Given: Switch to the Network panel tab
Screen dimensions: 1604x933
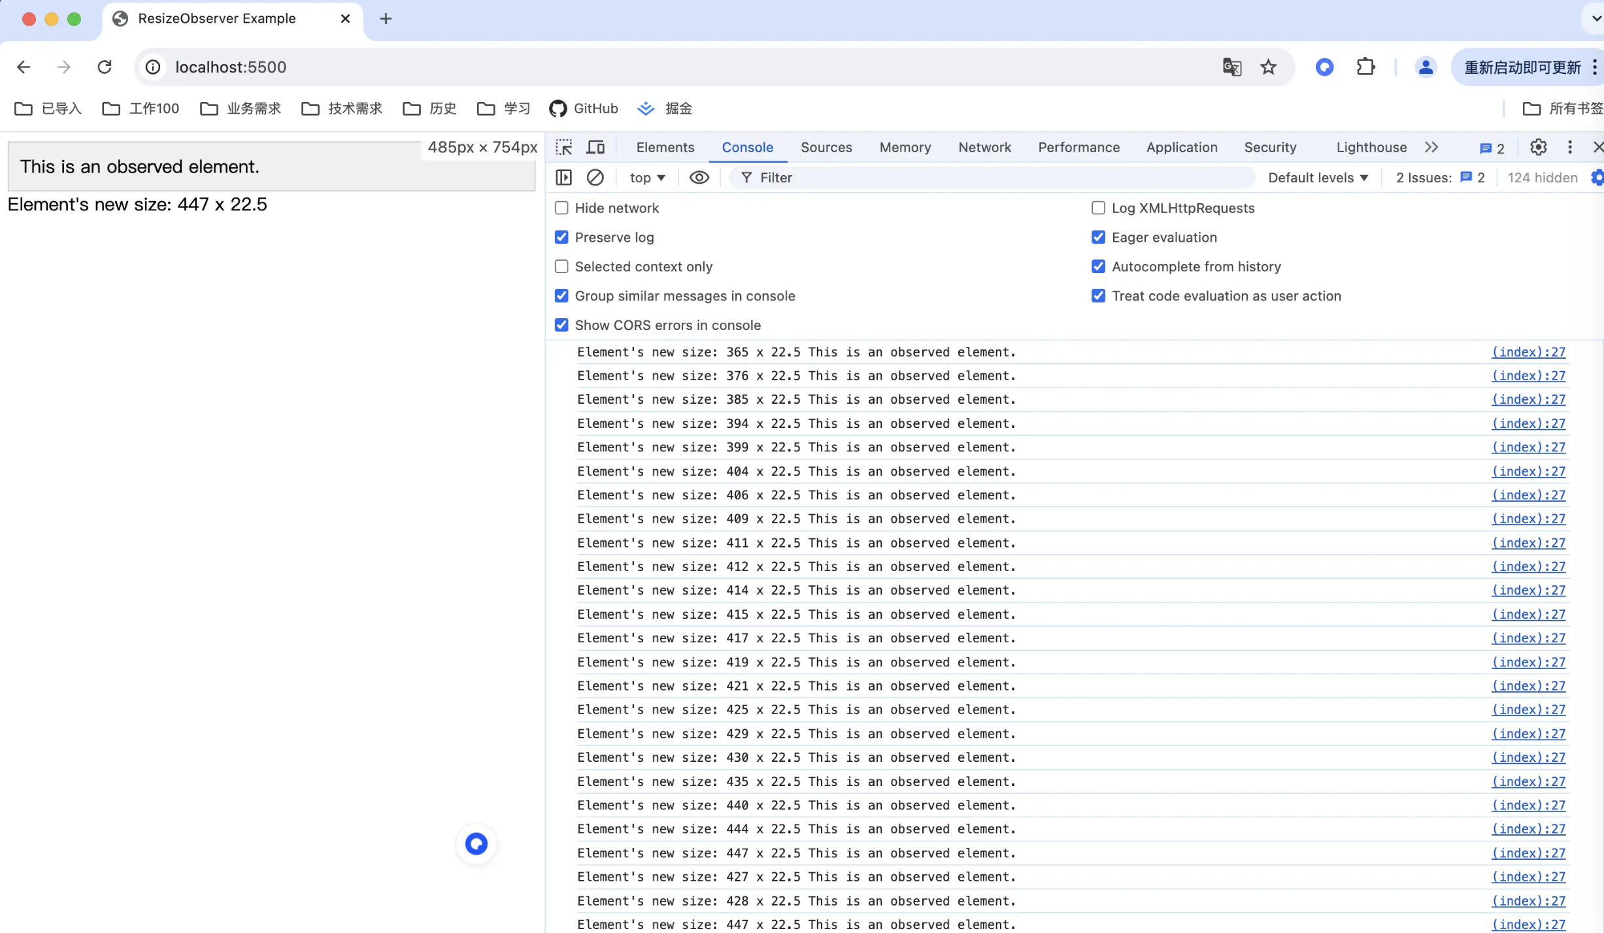Looking at the screenshot, I should pyautogui.click(x=985, y=148).
